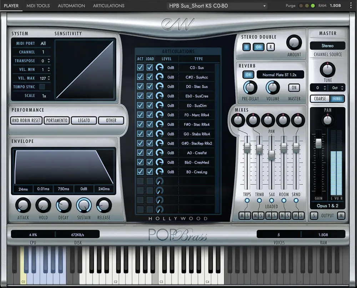Viewport: 357px width, 288px height.
Task: Adjust the VEL. MAX stepper arrows
Action: (49, 78)
